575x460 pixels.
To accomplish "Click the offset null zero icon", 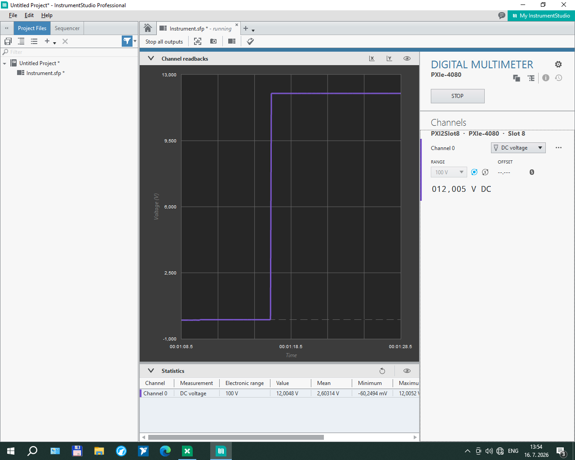I will click(x=532, y=172).
